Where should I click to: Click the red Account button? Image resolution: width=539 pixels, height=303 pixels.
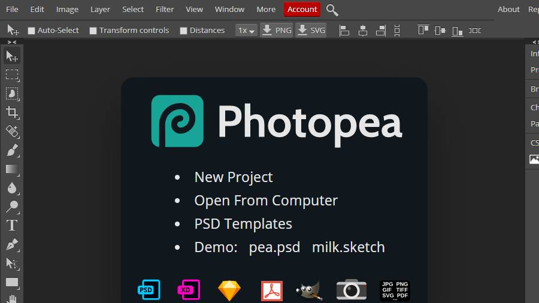coord(302,10)
